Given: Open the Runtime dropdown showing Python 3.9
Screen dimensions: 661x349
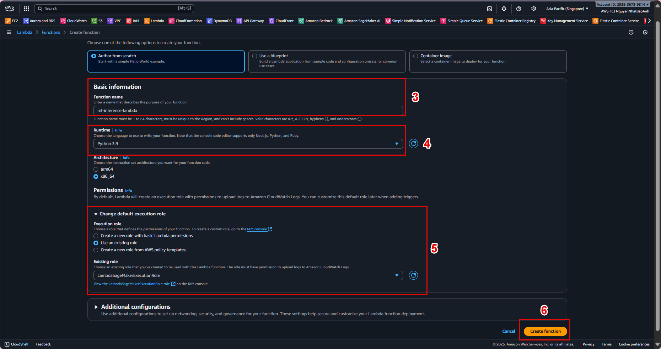Looking at the screenshot, I should 248,144.
